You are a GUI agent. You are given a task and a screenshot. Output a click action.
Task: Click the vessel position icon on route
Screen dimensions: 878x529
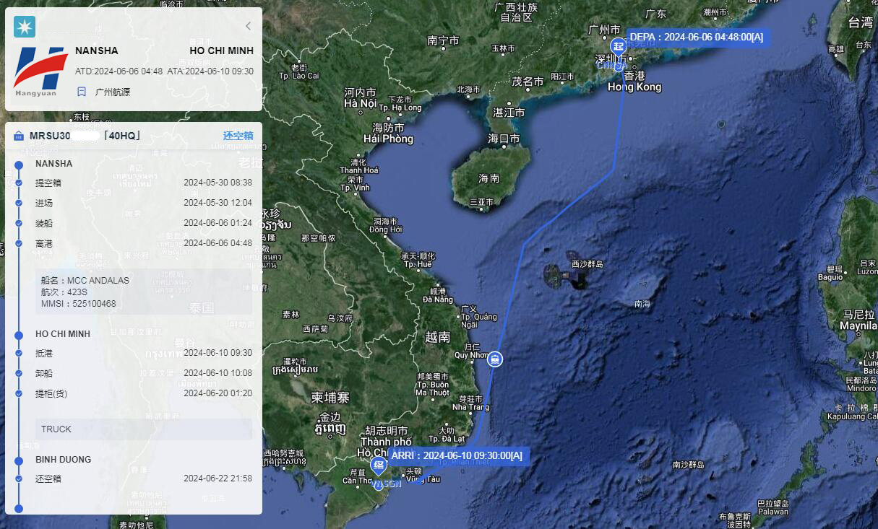click(494, 358)
